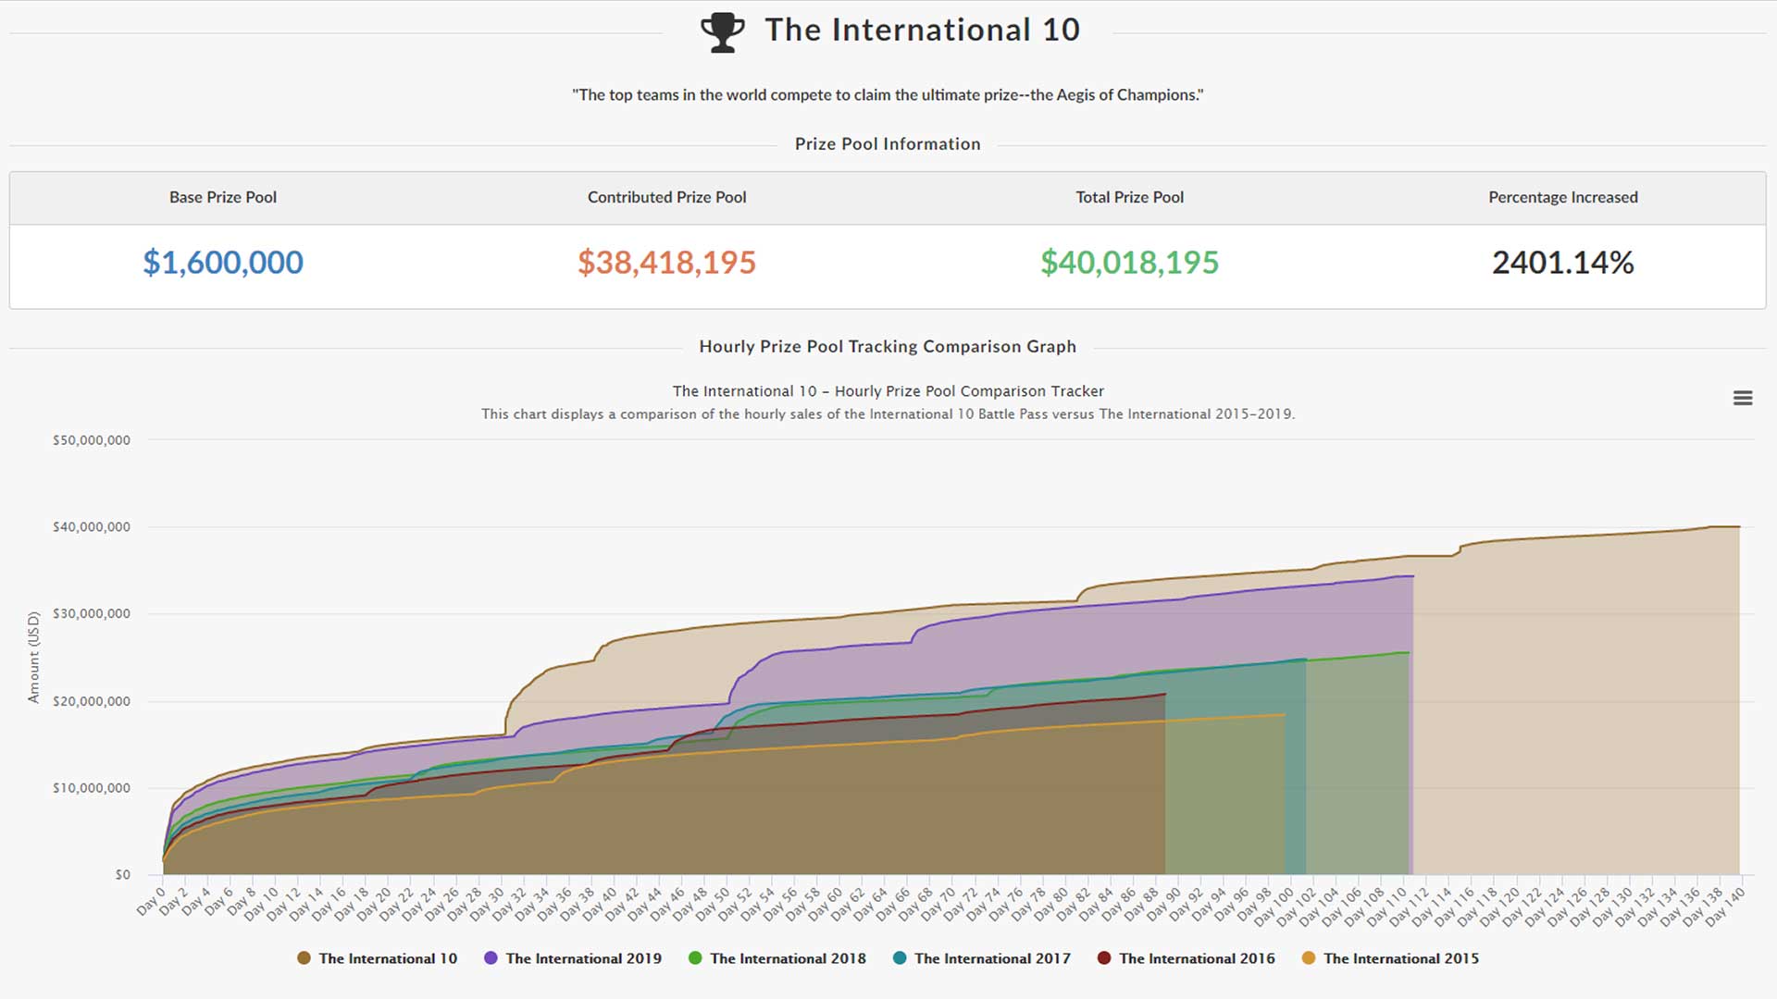The width and height of the screenshot is (1777, 999).
Task: Click the Base Prize Pool amount $1,600,000
Action: coord(223,263)
